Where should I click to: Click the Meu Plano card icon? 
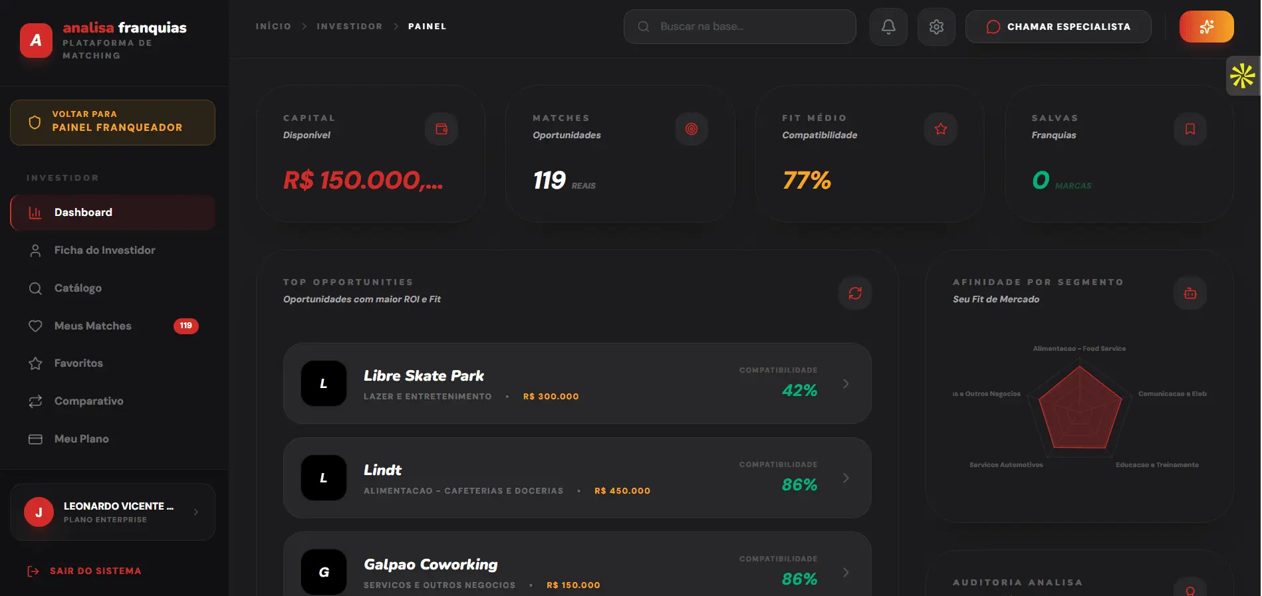[x=35, y=439]
